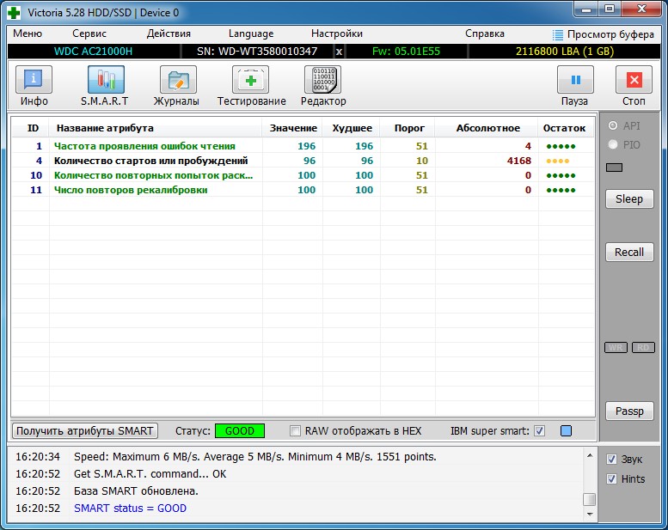Image resolution: width=668 pixels, height=530 pixels.
Task: Open the Действия menu
Action: (169, 34)
